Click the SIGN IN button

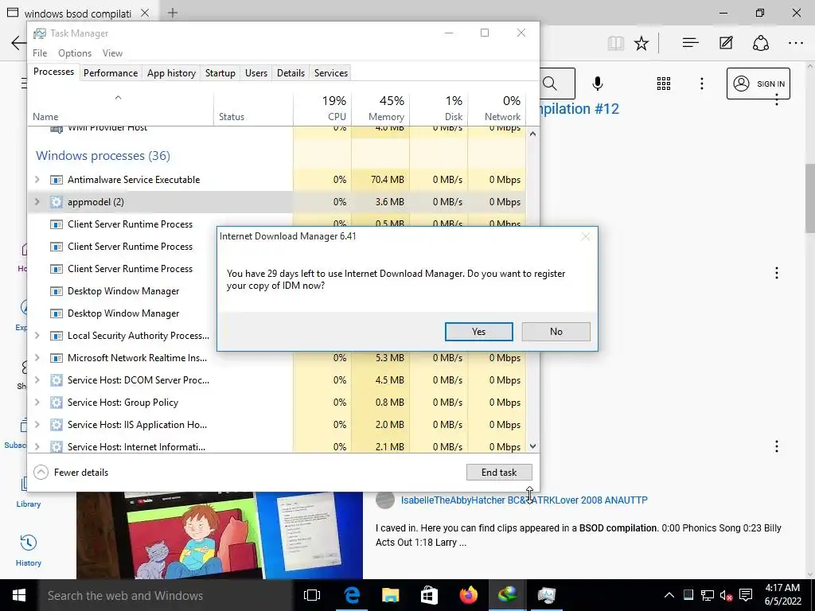point(758,84)
